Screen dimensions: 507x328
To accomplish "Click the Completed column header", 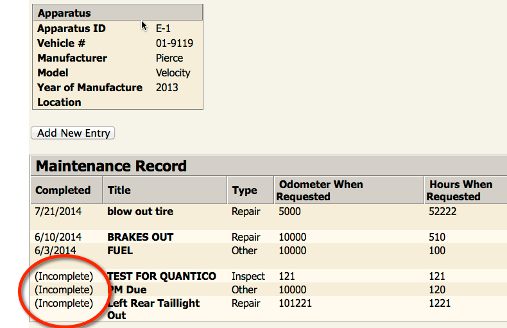I will point(63,190).
